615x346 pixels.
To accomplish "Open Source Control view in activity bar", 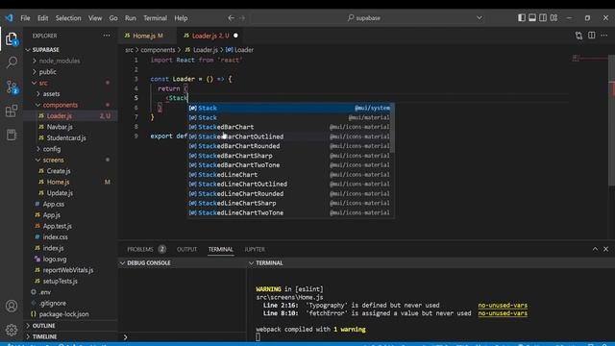I will pyautogui.click(x=12, y=86).
